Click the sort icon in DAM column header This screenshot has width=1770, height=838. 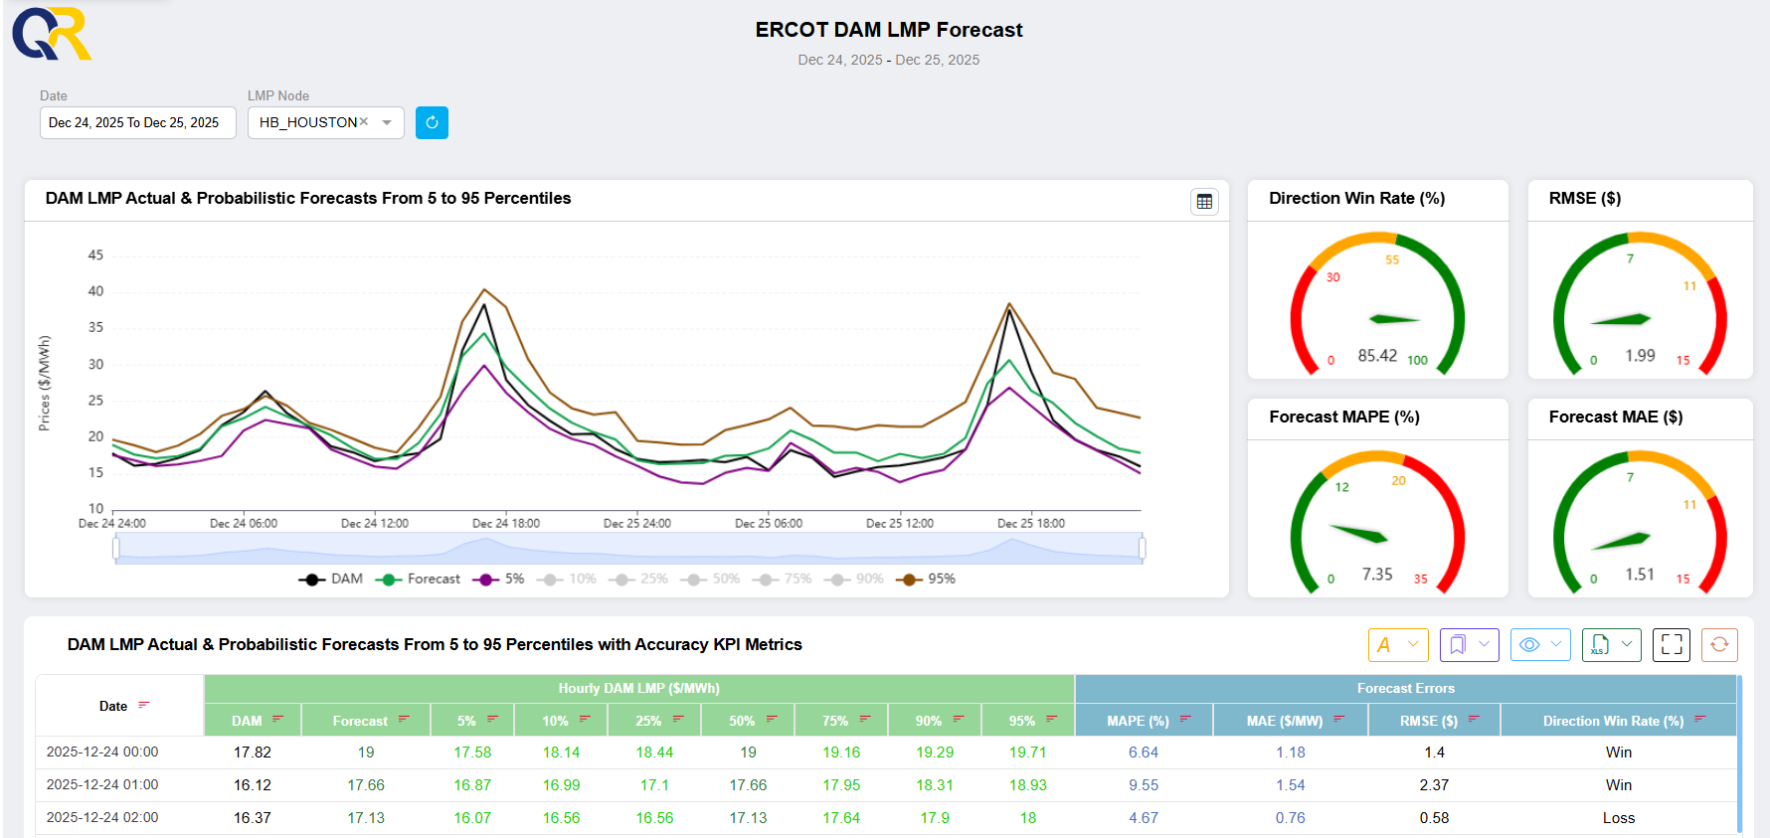click(x=278, y=719)
